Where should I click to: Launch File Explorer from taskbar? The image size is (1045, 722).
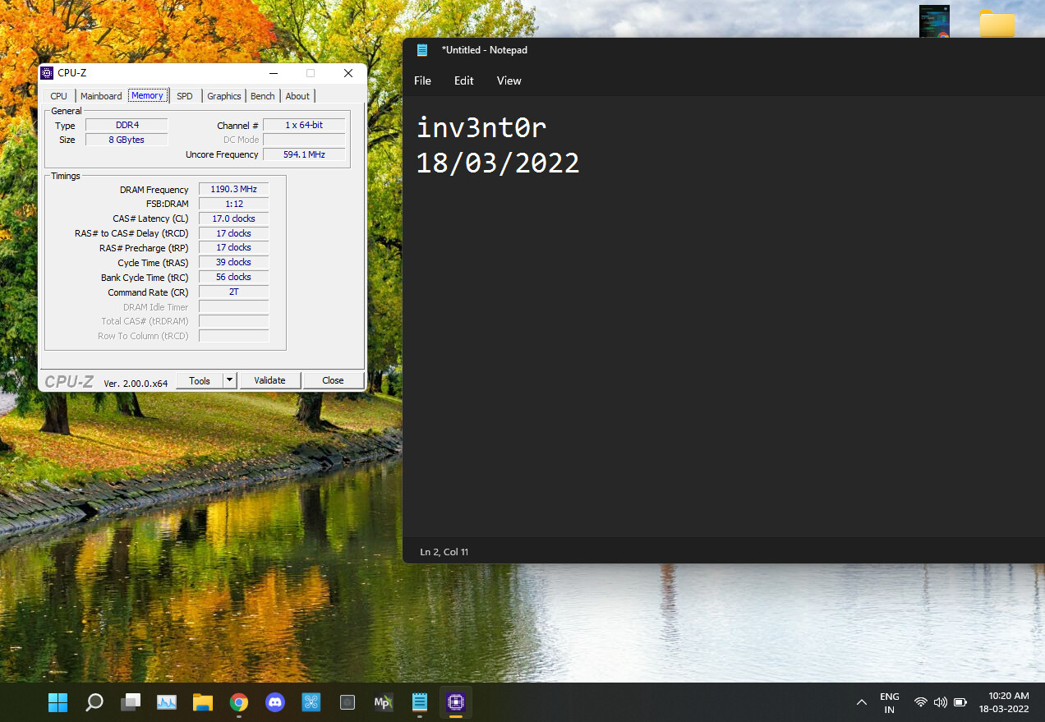203,702
